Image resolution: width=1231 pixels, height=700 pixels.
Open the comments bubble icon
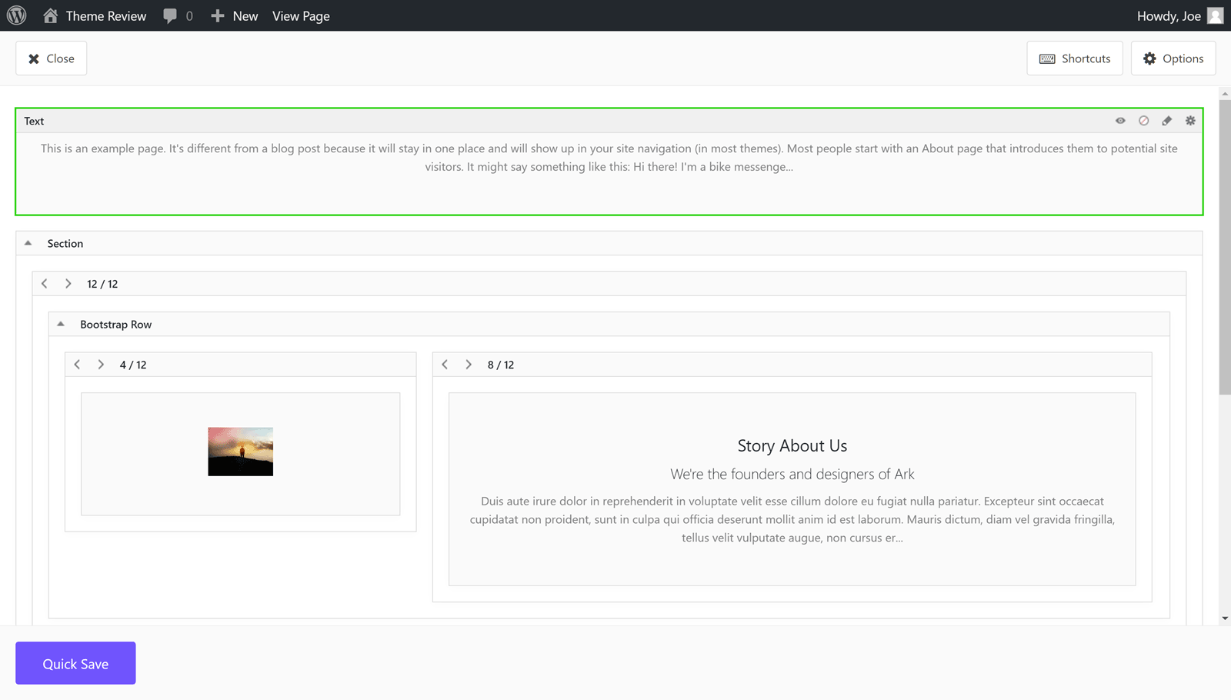(170, 16)
